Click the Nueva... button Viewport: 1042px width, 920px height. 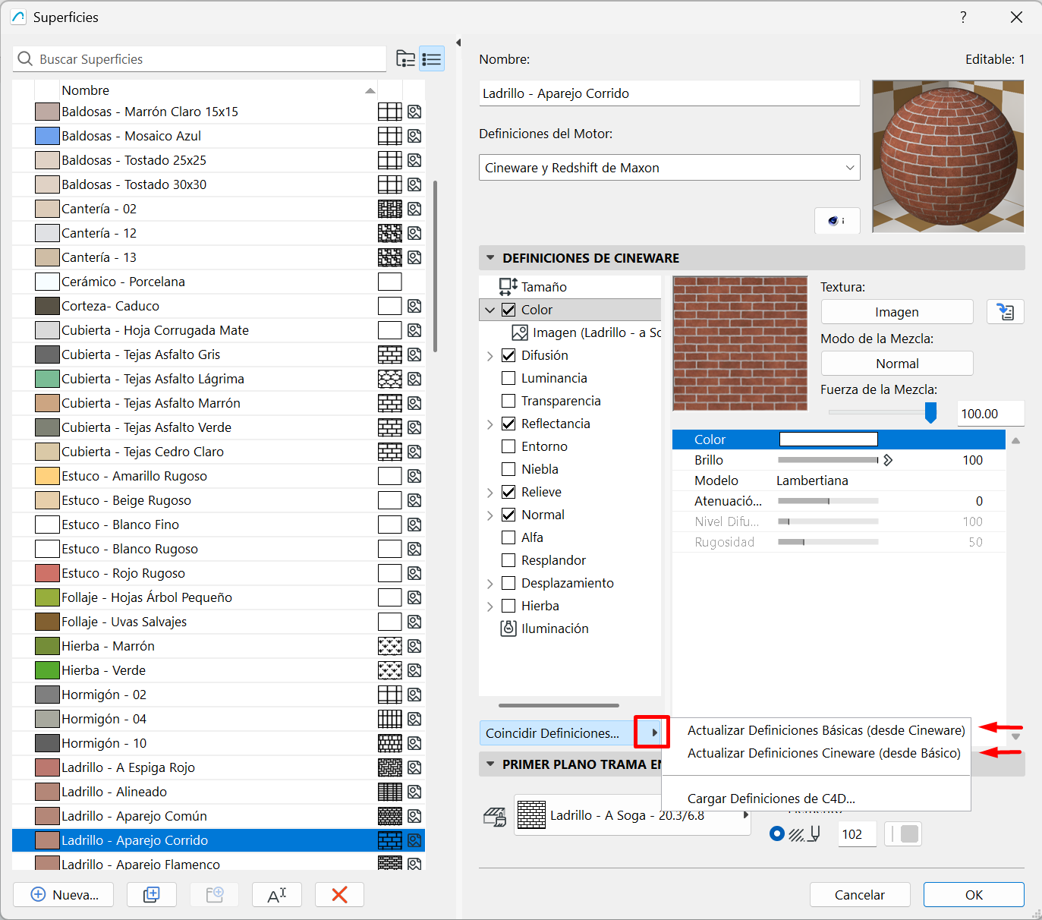pos(64,894)
